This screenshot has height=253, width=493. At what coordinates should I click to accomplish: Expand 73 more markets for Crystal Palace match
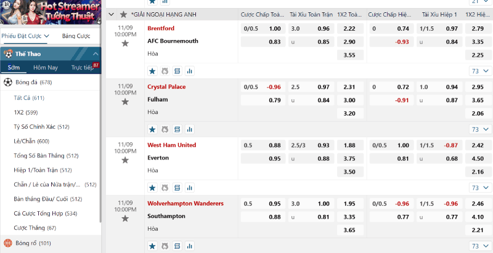click(481, 129)
